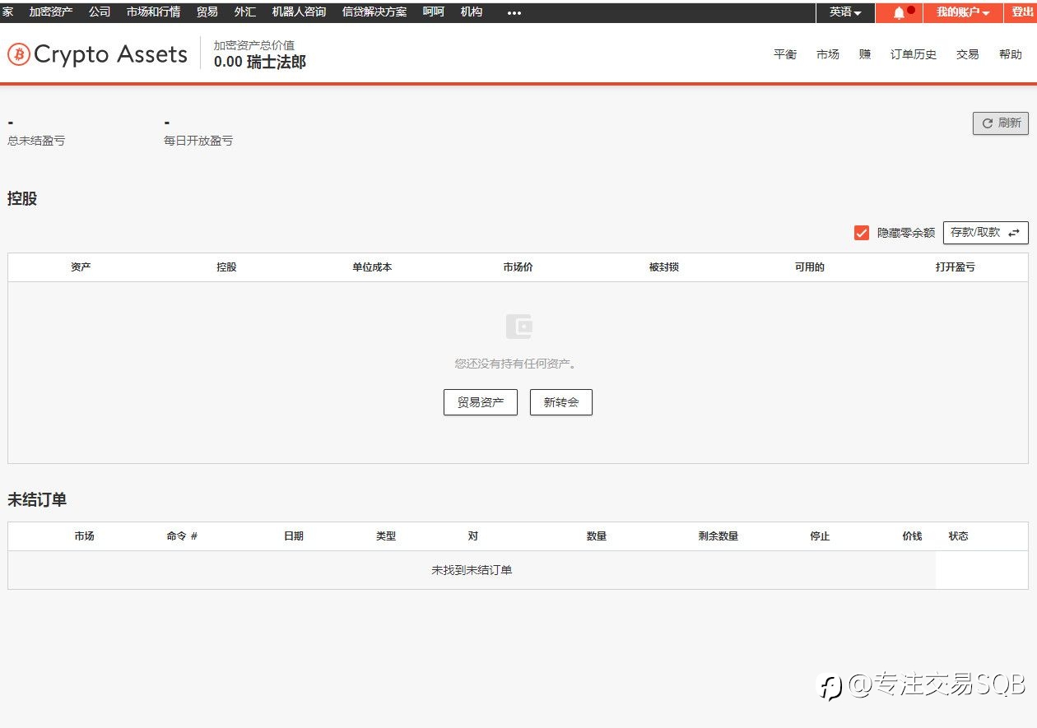Click the 每日开放盈亏 label
The height and width of the screenshot is (728, 1037).
[198, 141]
